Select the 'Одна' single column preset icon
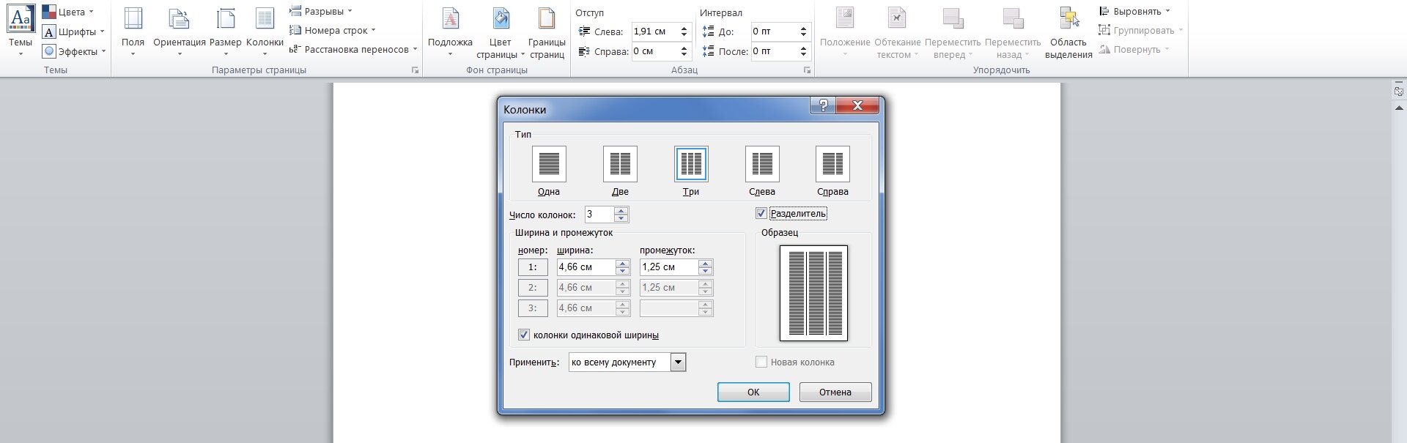Screen dimensions: 1407x443 (548, 164)
